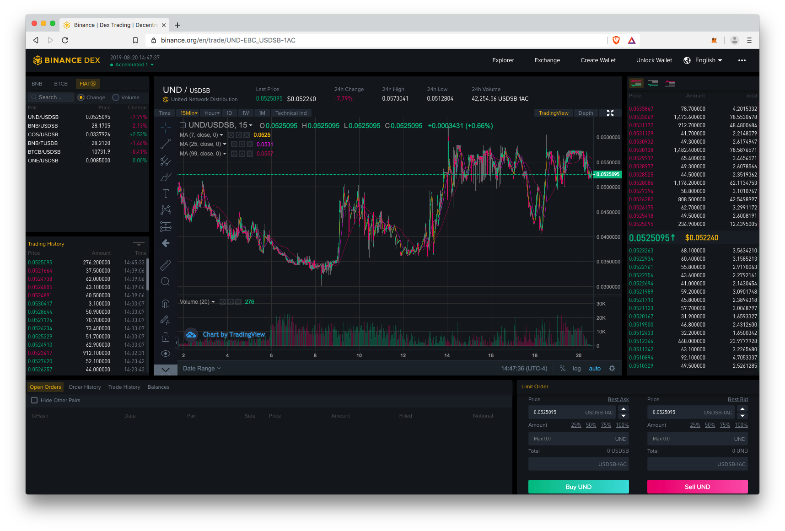Image resolution: width=785 pixels, height=531 pixels.
Task: Open the Order History tab
Action: (85, 387)
